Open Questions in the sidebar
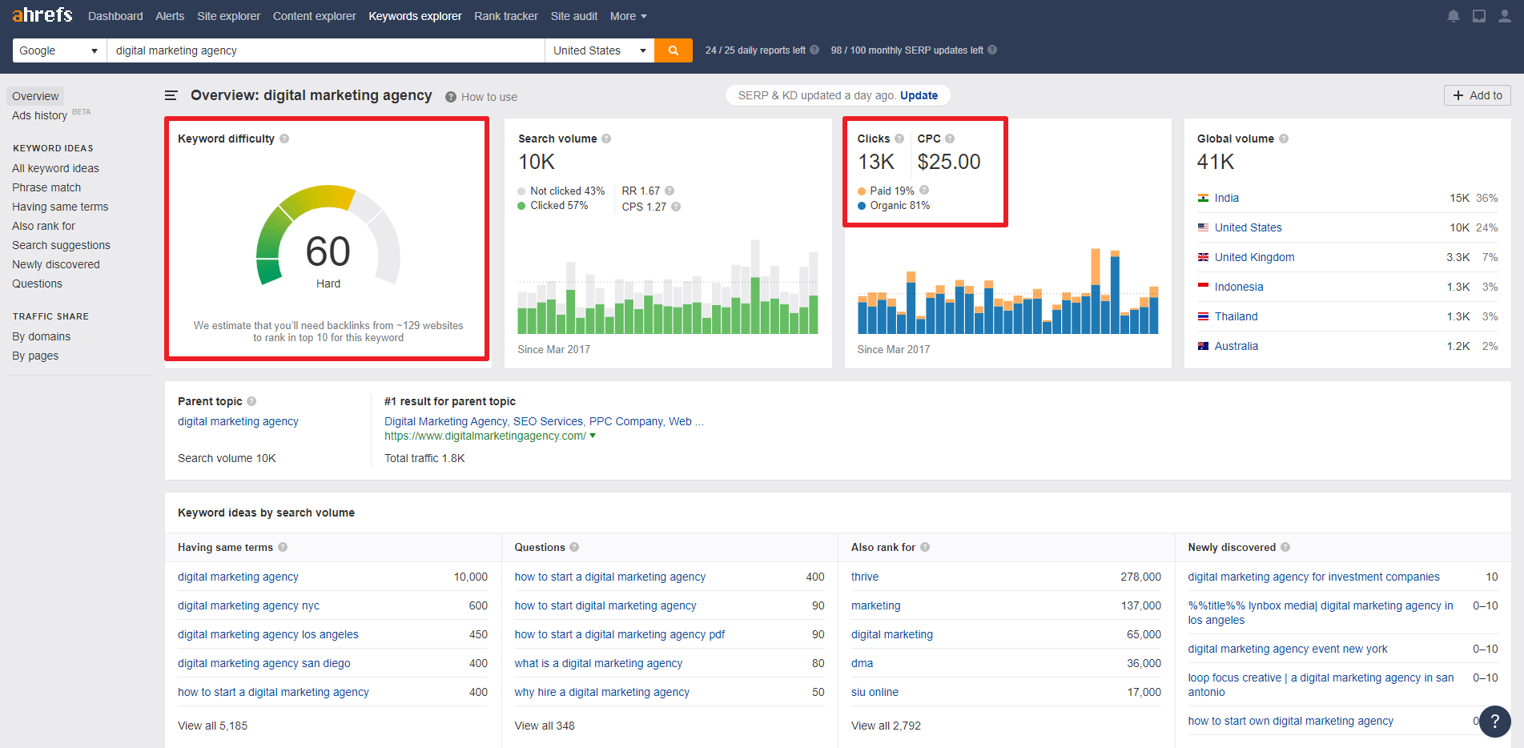 [x=37, y=284]
